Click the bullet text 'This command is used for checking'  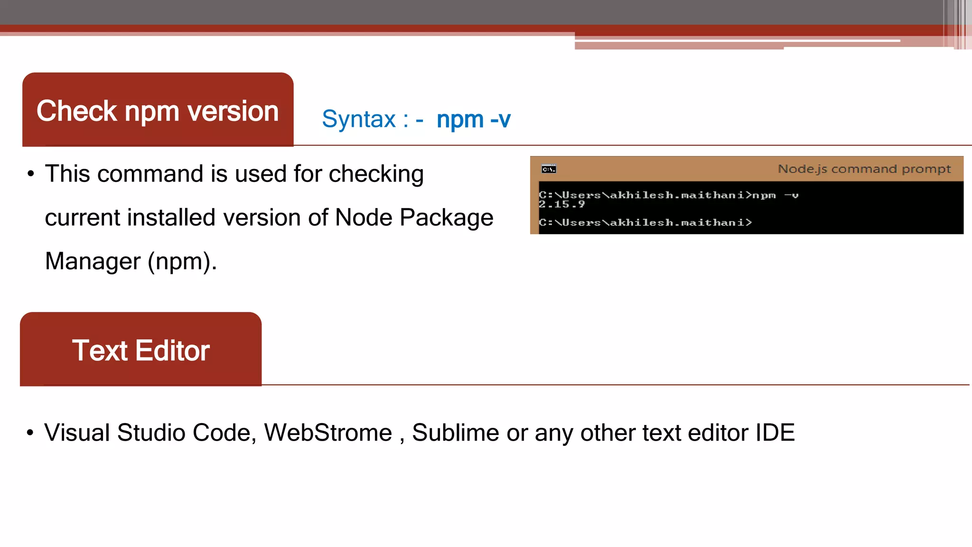(234, 174)
